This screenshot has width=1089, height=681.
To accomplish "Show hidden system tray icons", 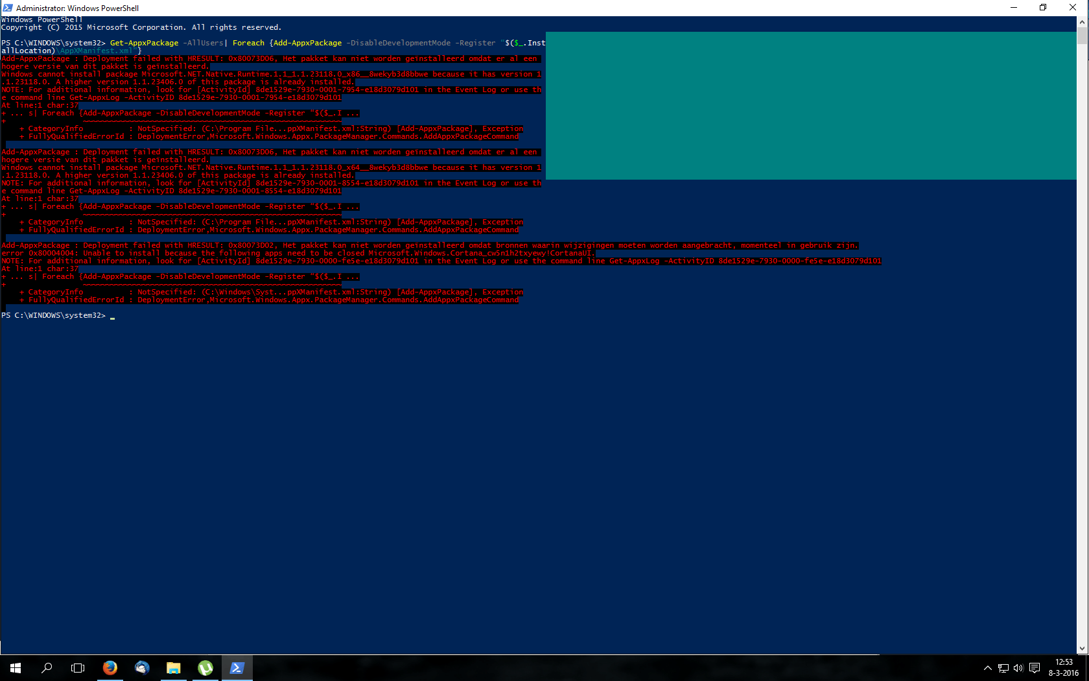I will coord(988,668).
